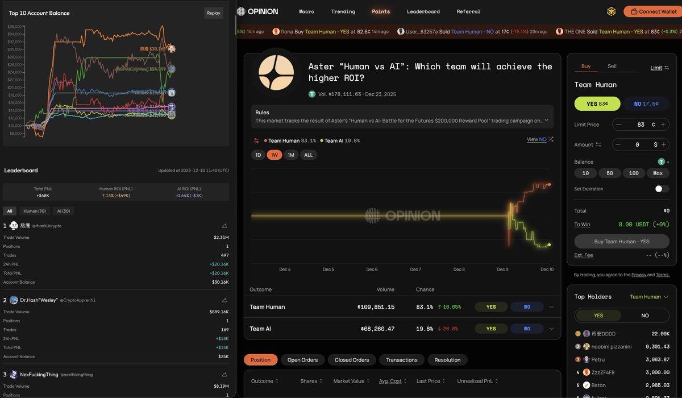The width and height of the screenshot is (682, 398).
Task: Click YES button on Team AI row
Action: tap(491, 329)
